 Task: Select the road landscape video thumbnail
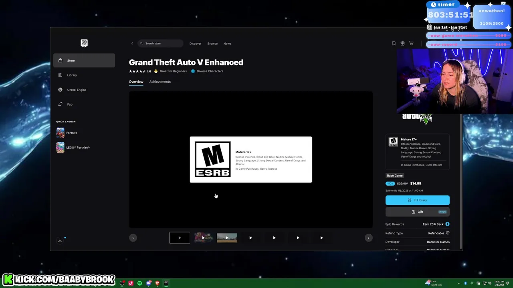227,238
